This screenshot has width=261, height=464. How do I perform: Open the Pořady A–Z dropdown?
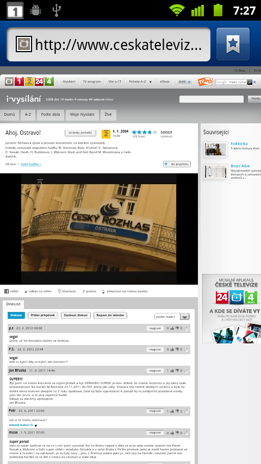[x=140, y=81]
